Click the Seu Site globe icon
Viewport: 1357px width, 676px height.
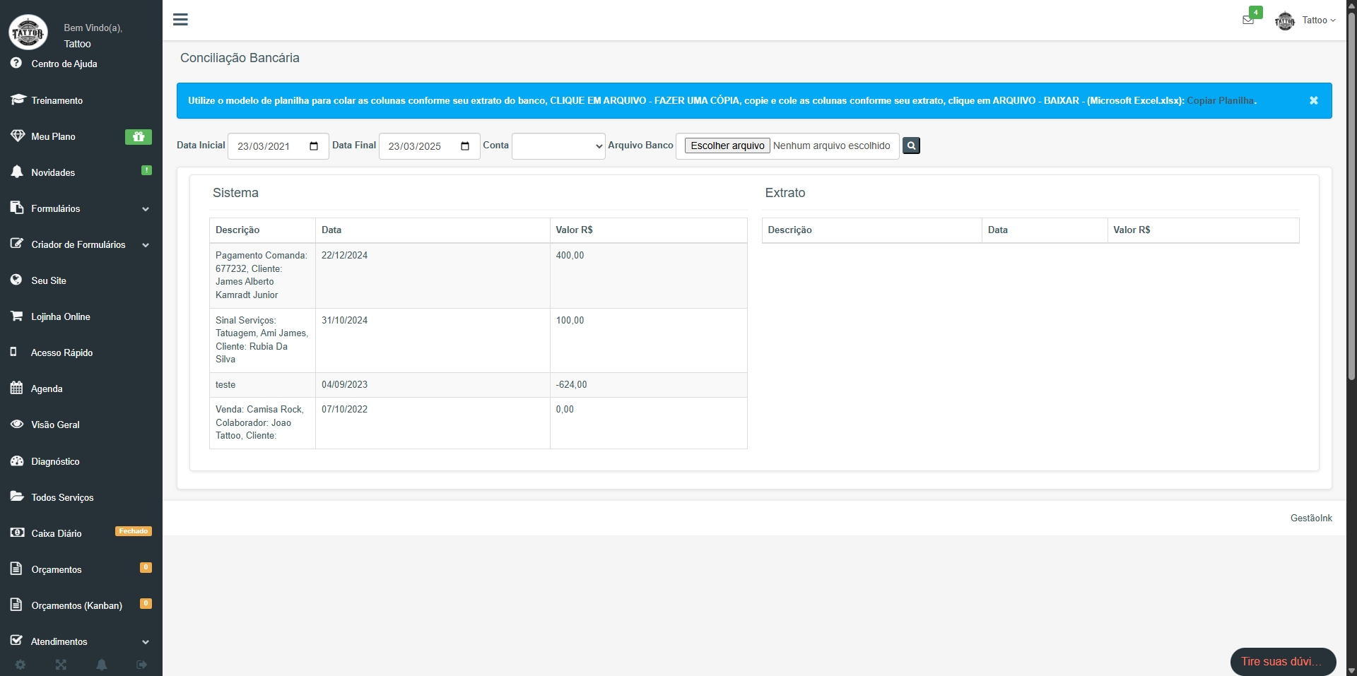(16, 280)
